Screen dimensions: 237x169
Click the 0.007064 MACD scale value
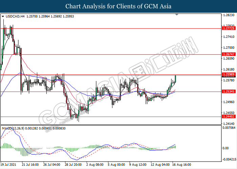coord(229,128)
